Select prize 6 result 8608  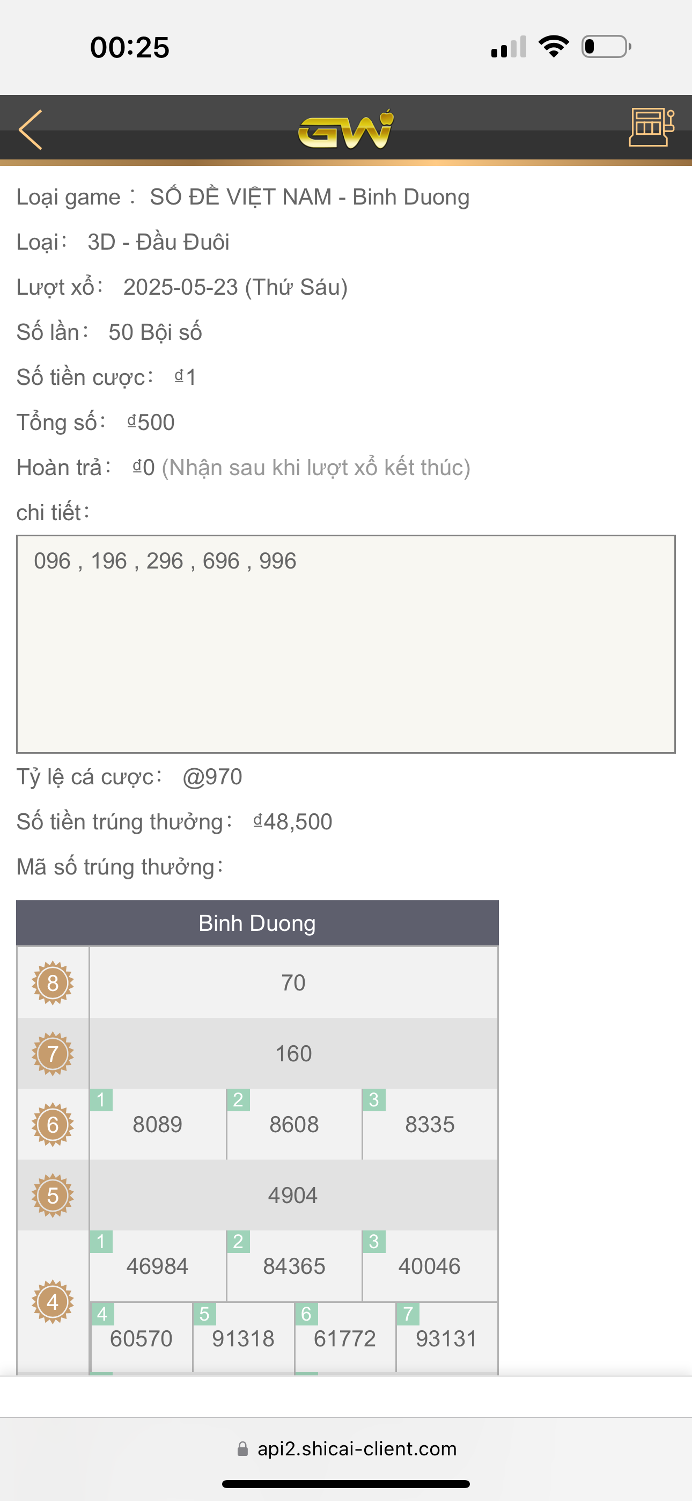(x=294, y=1125)
